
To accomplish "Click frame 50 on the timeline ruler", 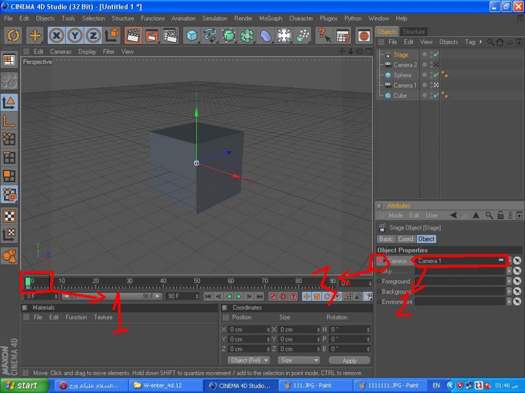I will 197,283.
